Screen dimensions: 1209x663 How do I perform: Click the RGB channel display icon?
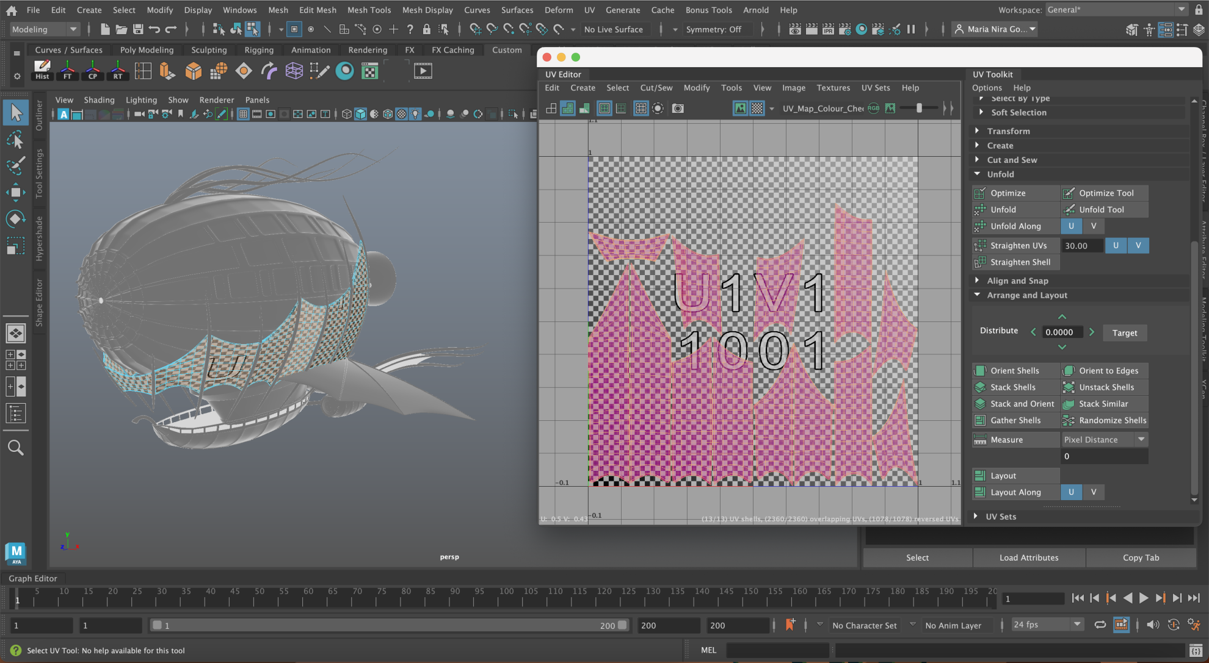coord(873,108)
